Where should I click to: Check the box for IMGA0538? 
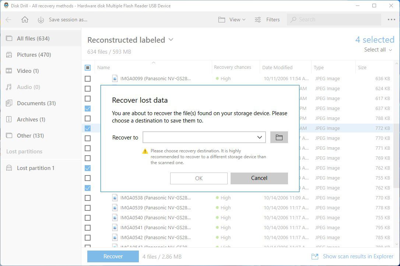88,198
